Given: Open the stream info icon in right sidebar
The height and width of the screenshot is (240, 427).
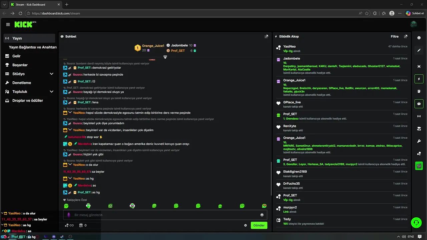Looking at the screenshot, I should coord(419,38).
